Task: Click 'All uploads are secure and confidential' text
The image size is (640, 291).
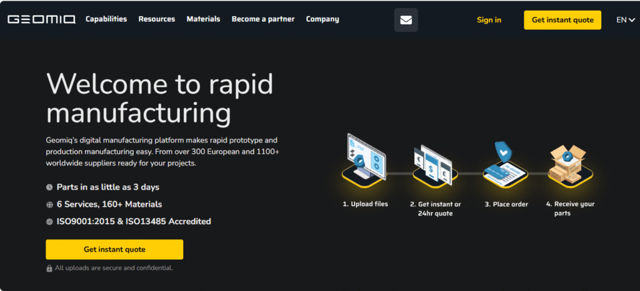Action: click(114, 268)
